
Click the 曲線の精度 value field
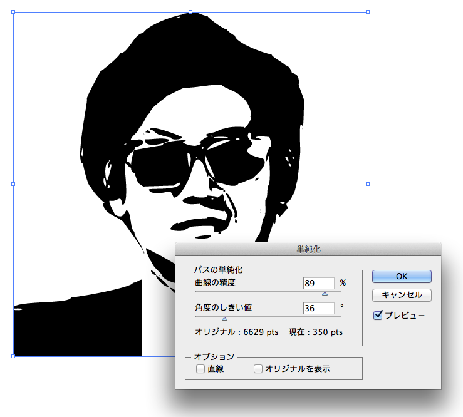pyautogui.click(x=319, y=283)
